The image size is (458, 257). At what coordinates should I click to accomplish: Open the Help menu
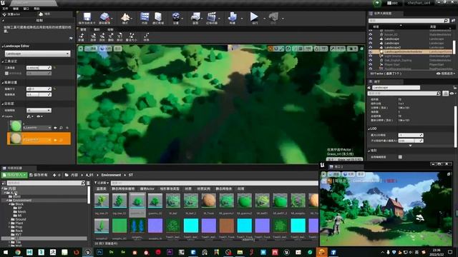tap(36, 9)
